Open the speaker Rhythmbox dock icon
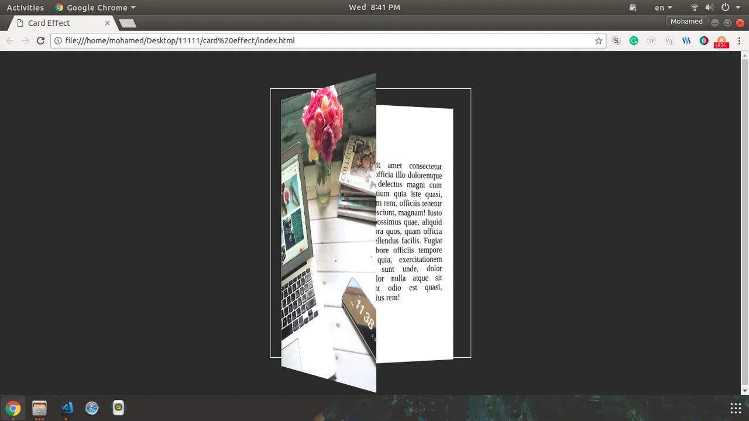 pyautogui.click(x=118, y=408)
